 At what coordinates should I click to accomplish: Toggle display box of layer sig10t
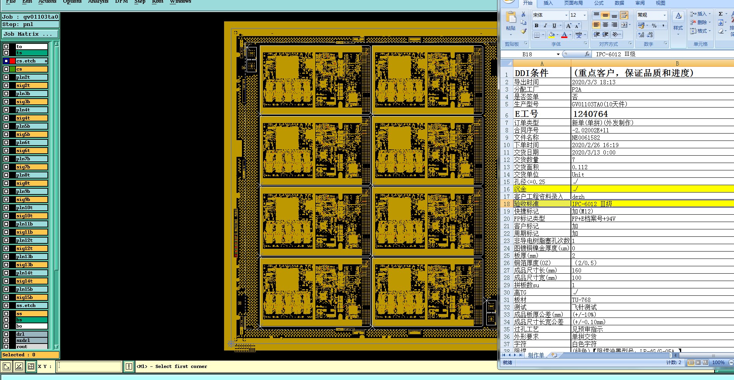tap(6, 216)
